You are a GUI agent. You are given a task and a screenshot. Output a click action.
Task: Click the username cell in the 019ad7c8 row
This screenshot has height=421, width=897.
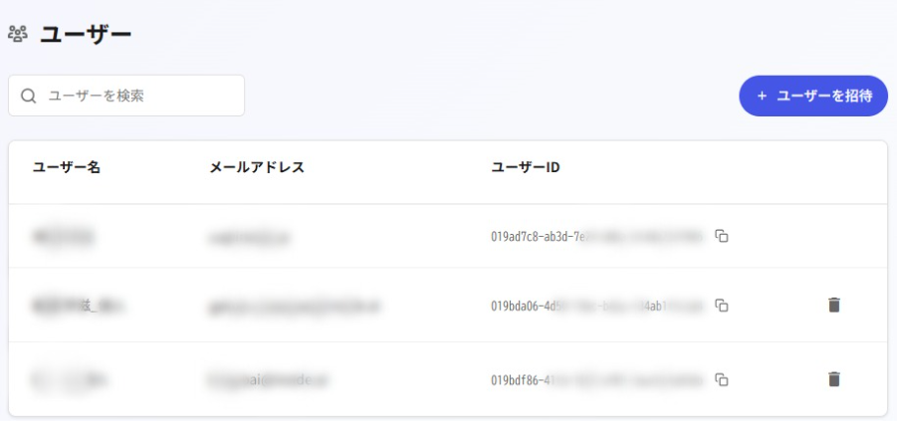click(65, 237)
